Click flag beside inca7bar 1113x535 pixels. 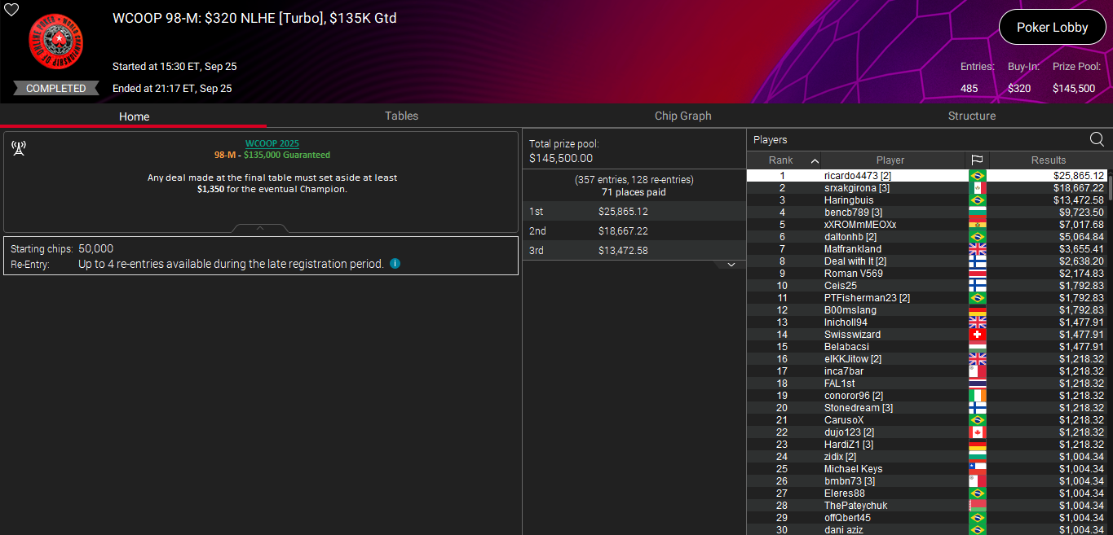pos(977,371)
